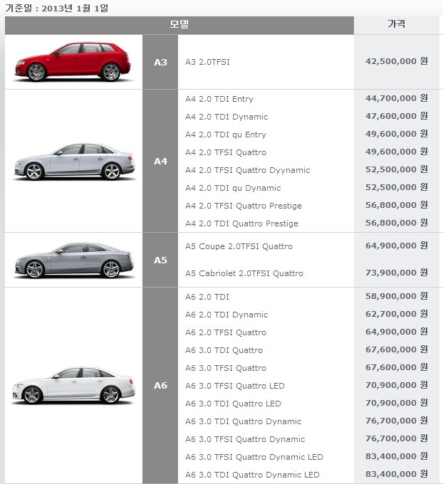The width and height of the screenshot is (443, 484).
Task: Click the 44,700,000 원 price
Action: pyautogui.click(x=397, y=98)
